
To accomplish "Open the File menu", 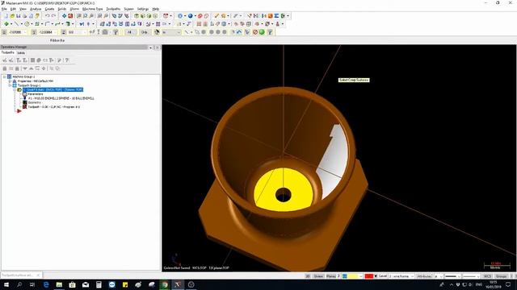I will pos(4,9).
